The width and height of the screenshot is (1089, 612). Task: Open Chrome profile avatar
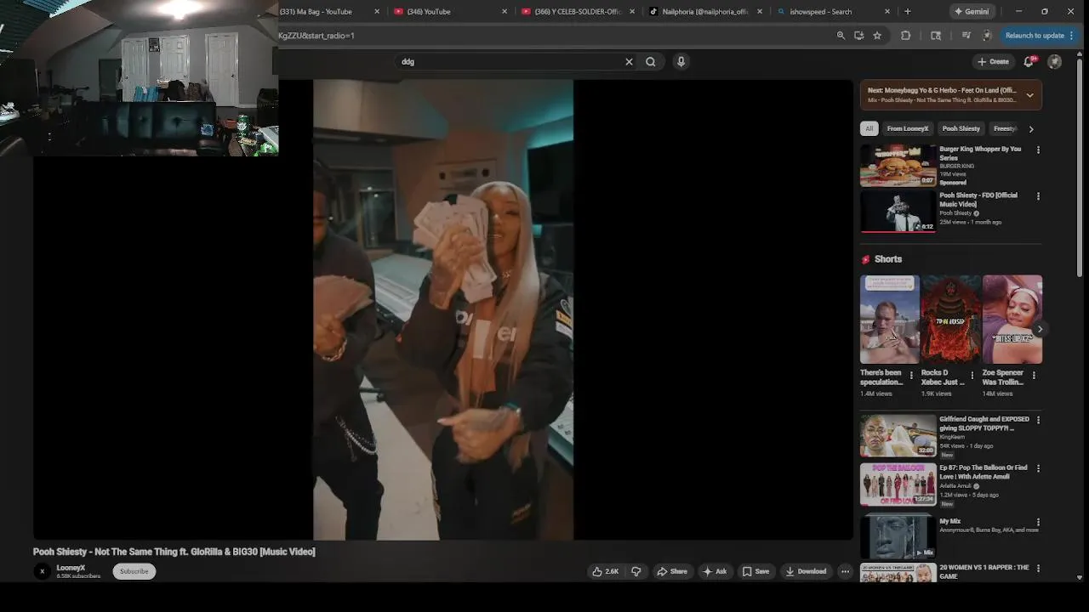coord(987,36)
